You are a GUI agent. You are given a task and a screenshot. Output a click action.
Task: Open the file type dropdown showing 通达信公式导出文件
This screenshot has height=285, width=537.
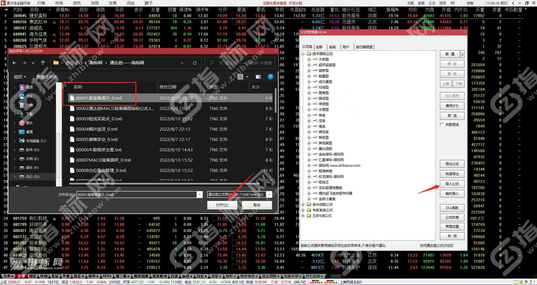pyautogui.click(x=269, y=195)
